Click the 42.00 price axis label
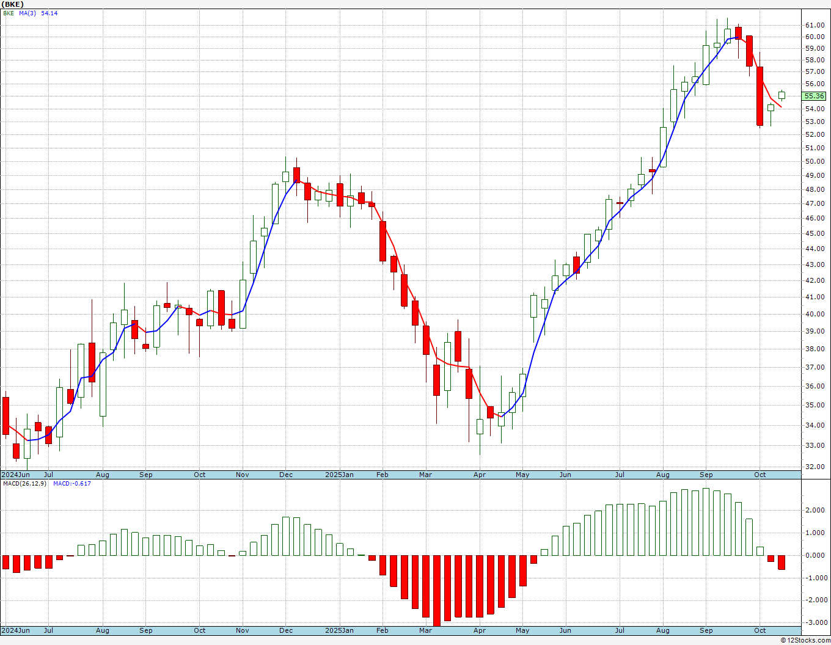The height and width of the screenshot is (645, 831). tap(815, 280)
